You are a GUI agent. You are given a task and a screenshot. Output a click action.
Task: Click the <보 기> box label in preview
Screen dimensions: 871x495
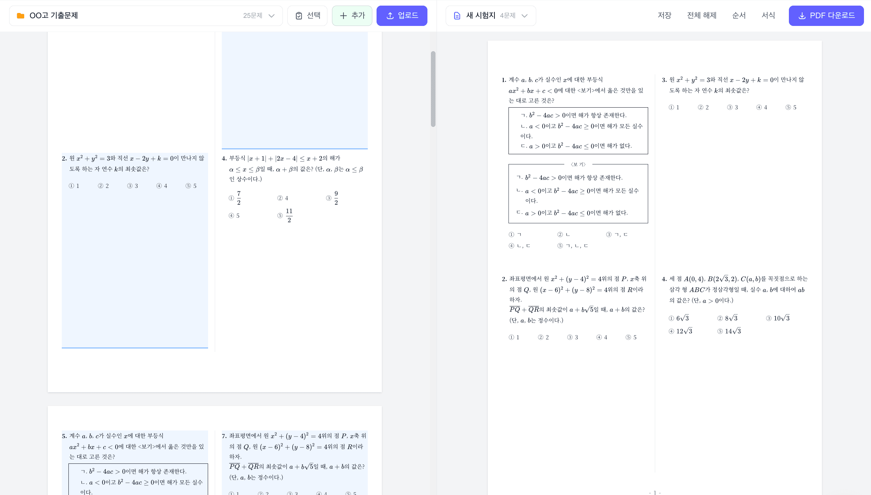click(578, 164)
